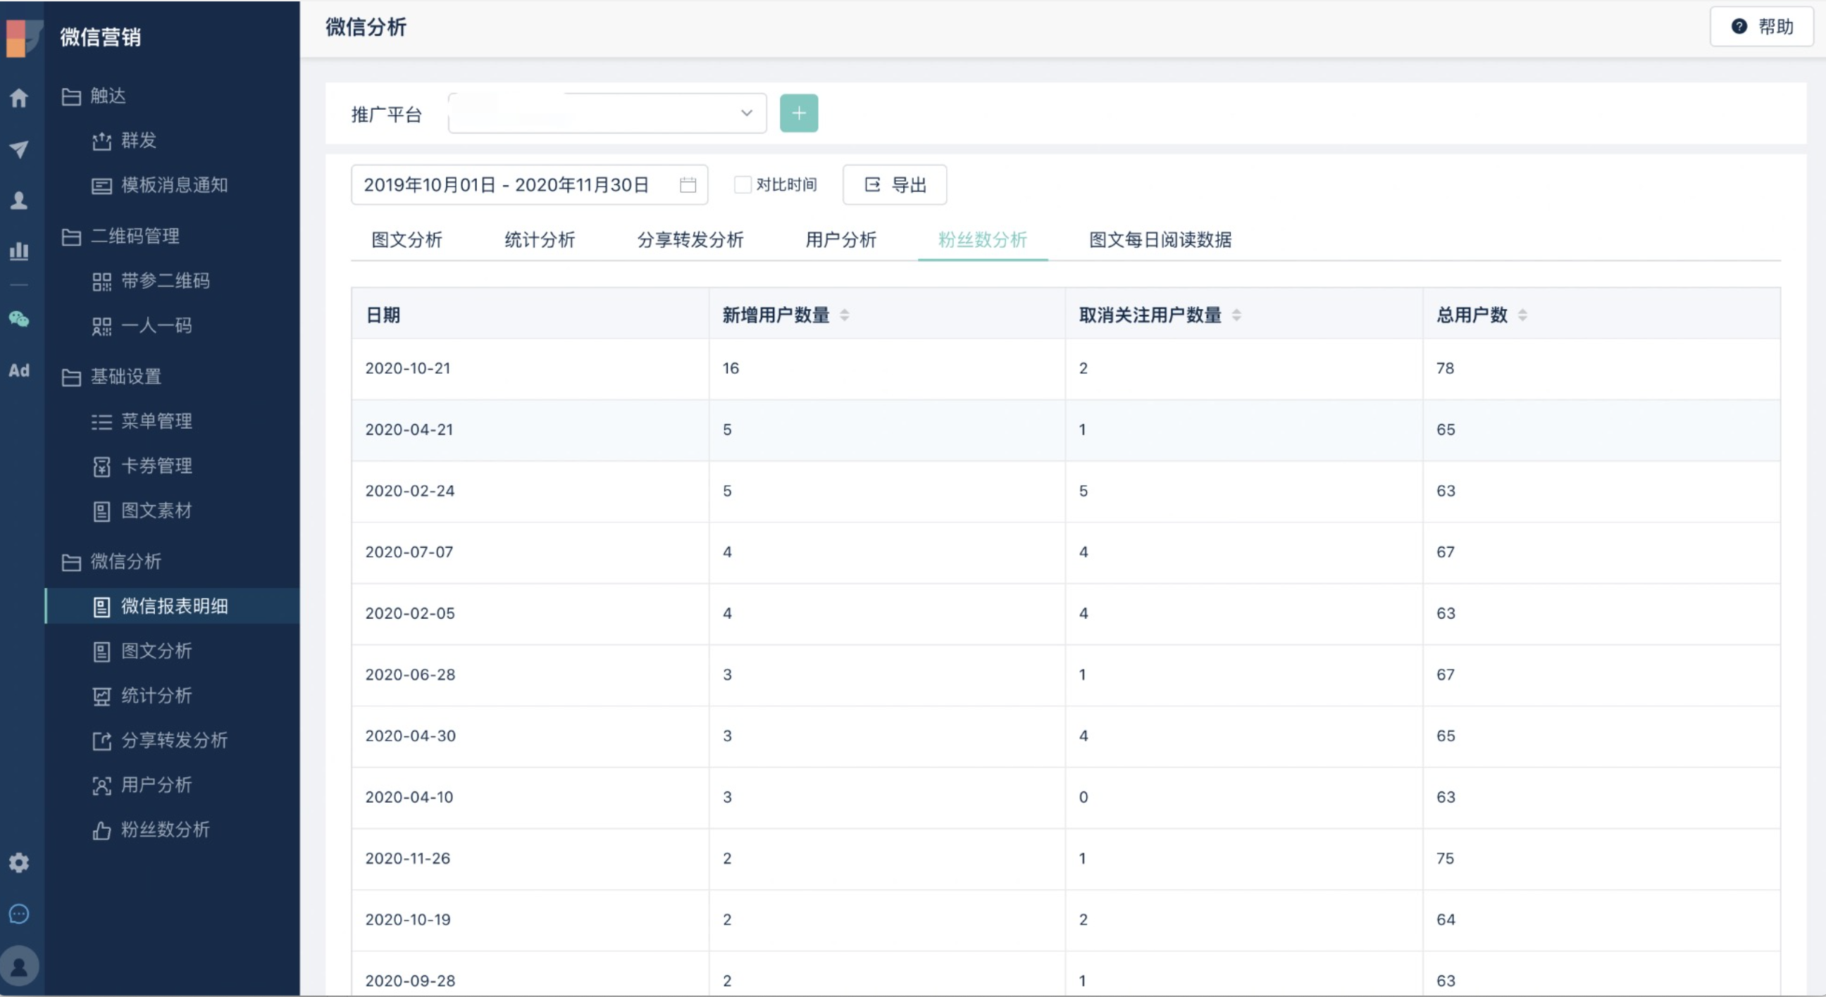Click date cell 2020-06-28
Screen dimensions: 1826x997
(410, 675)
